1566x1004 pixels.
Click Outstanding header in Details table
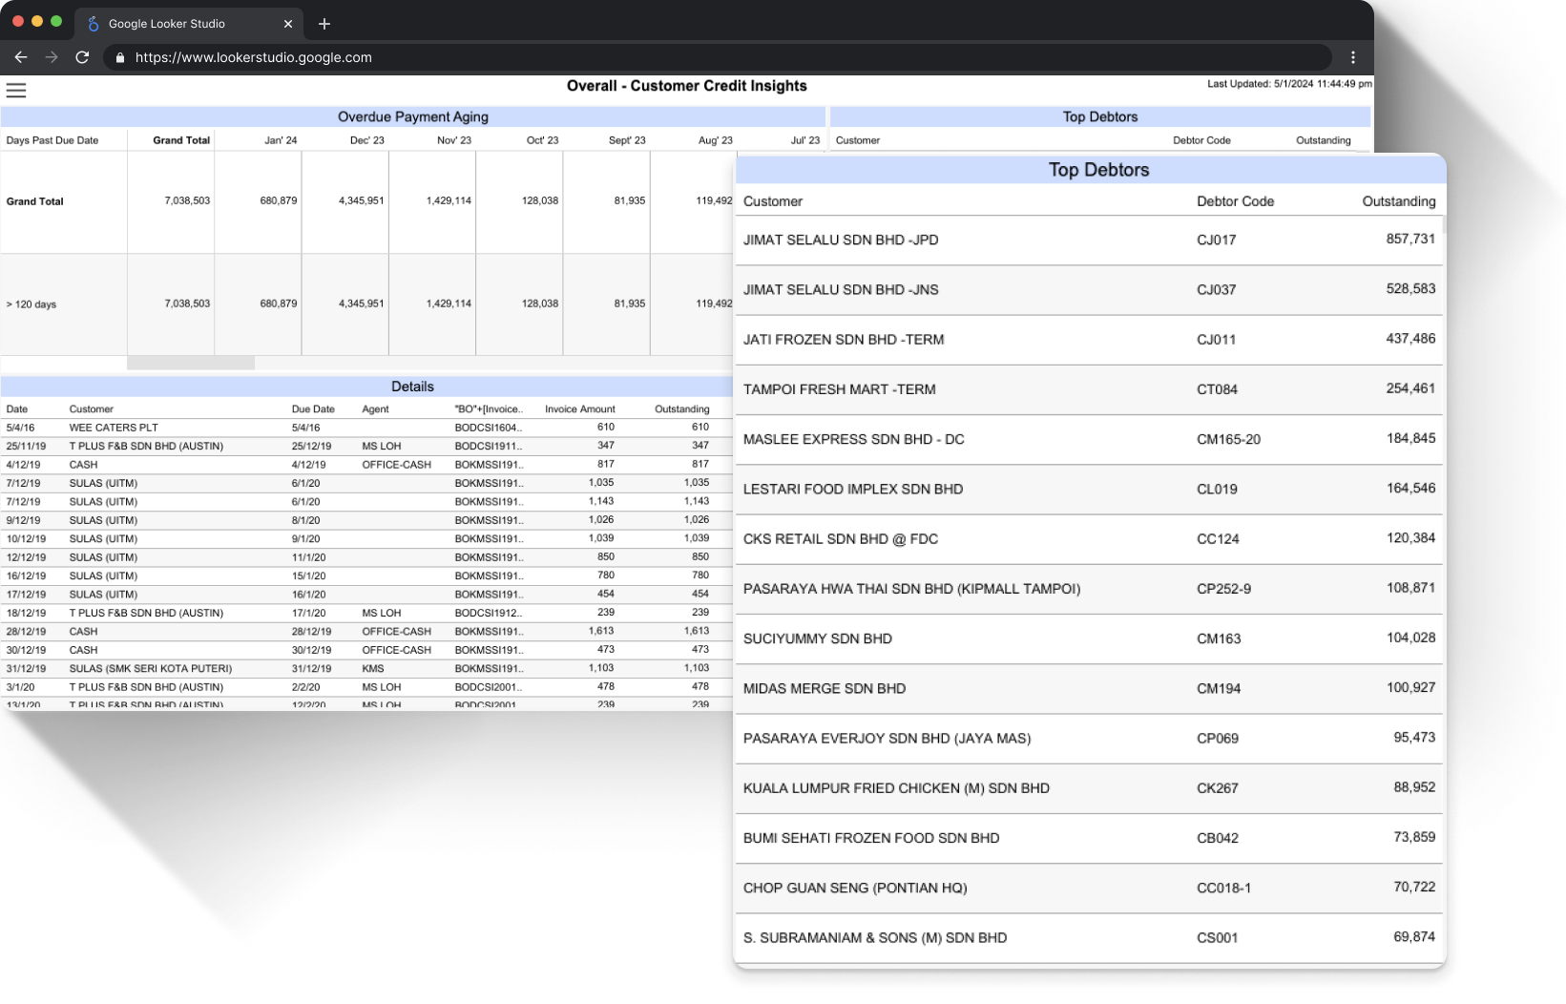click(682, 409)
